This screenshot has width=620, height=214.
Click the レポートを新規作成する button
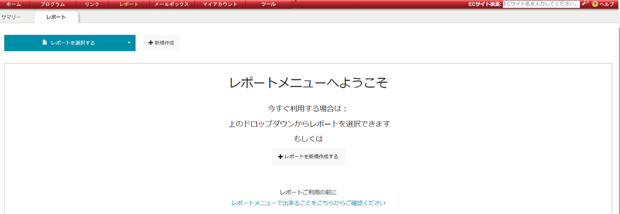(x=308, y=156)
